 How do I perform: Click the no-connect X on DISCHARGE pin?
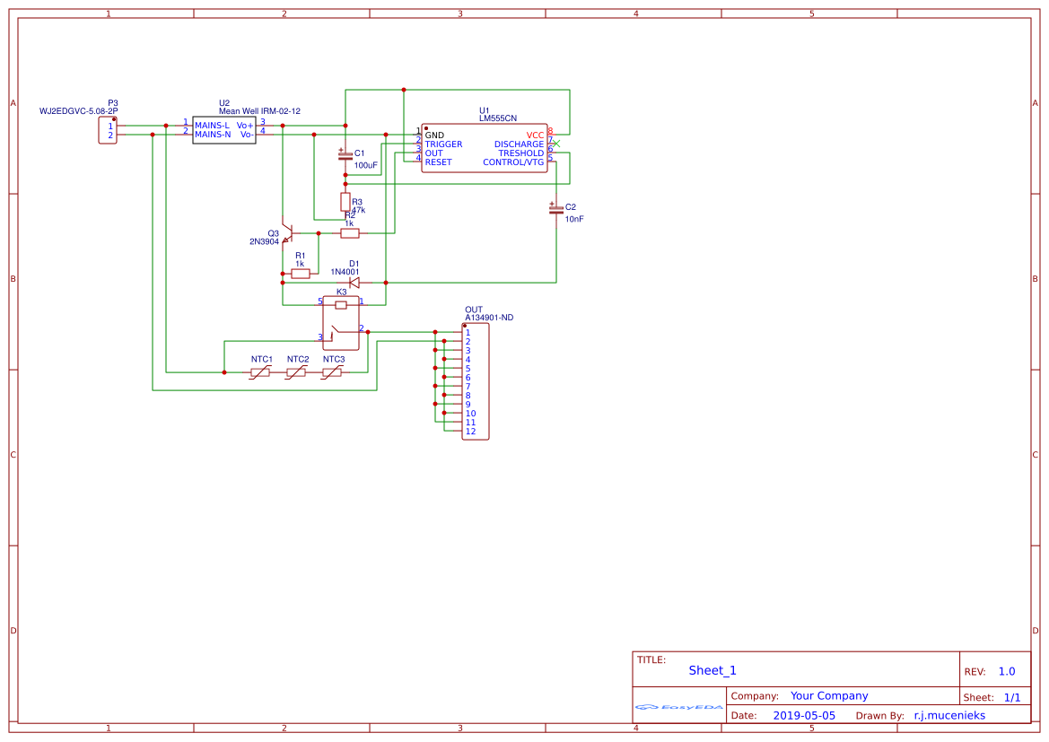tap(555, 144)
